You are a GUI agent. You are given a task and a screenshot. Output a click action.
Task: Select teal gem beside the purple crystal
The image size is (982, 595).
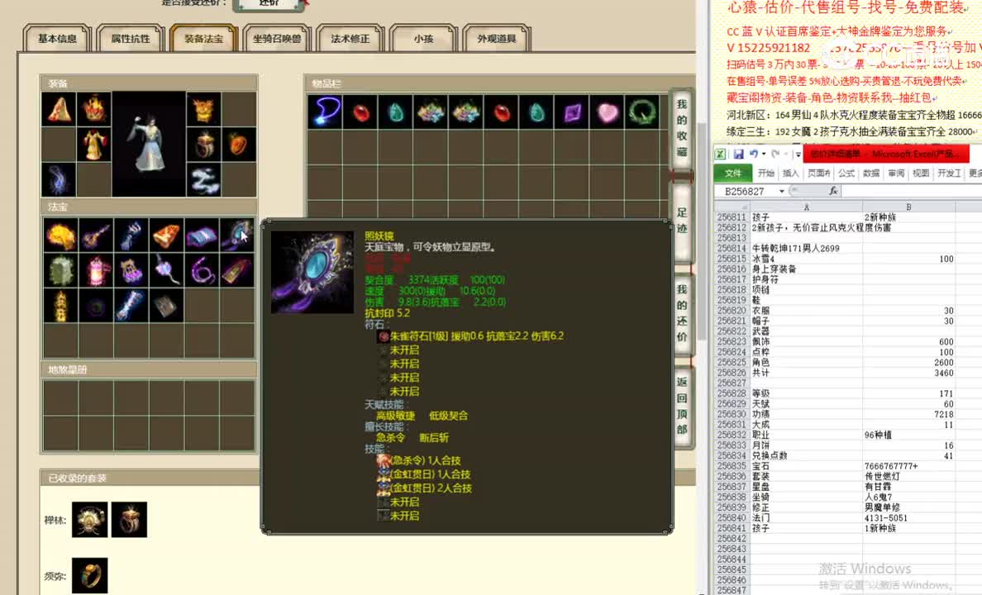[x=536, y=112]
